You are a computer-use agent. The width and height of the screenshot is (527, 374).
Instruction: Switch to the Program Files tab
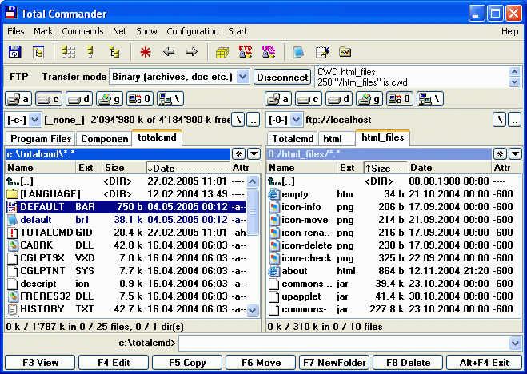(x=41, y=139)
